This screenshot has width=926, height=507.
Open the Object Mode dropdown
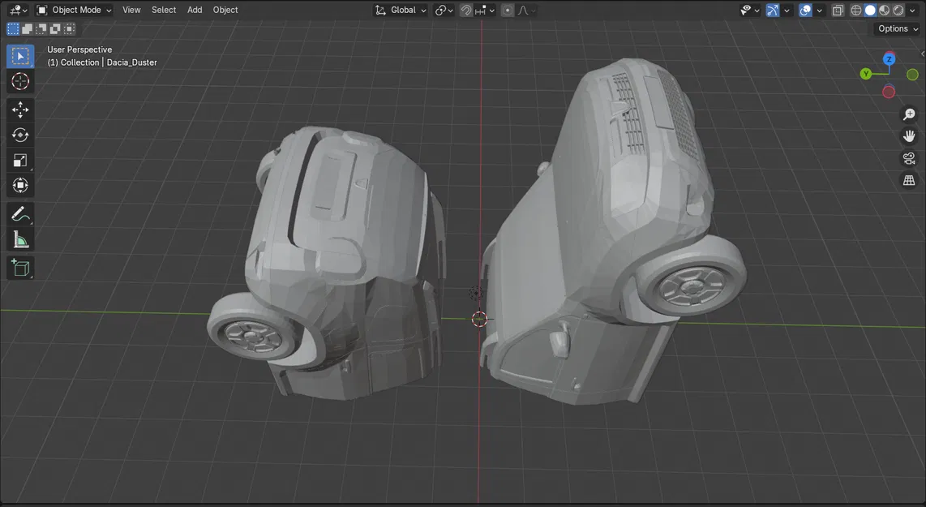[x=74, y=10]
